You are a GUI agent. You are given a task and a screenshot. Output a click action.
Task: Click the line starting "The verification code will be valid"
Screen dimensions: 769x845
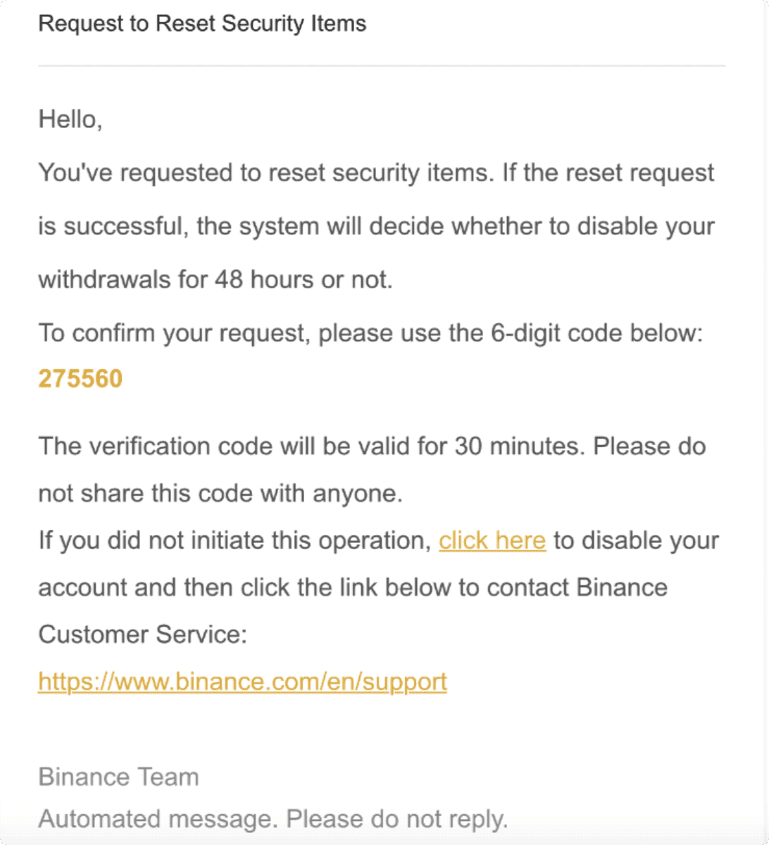(x=372, y=446)
